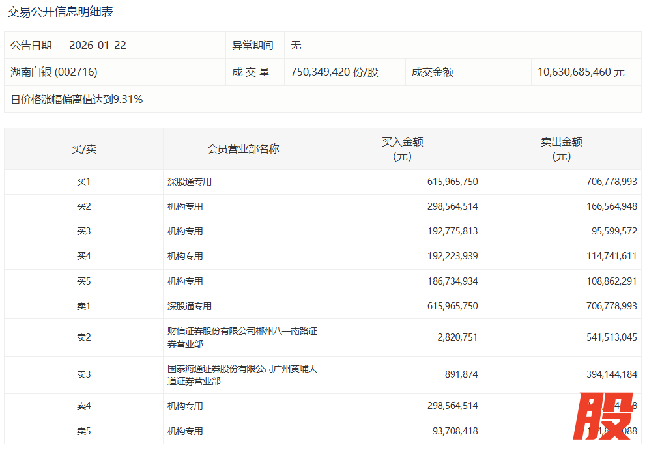
Task: Click the 买/卖 column header
Action: tap(83, 149)
